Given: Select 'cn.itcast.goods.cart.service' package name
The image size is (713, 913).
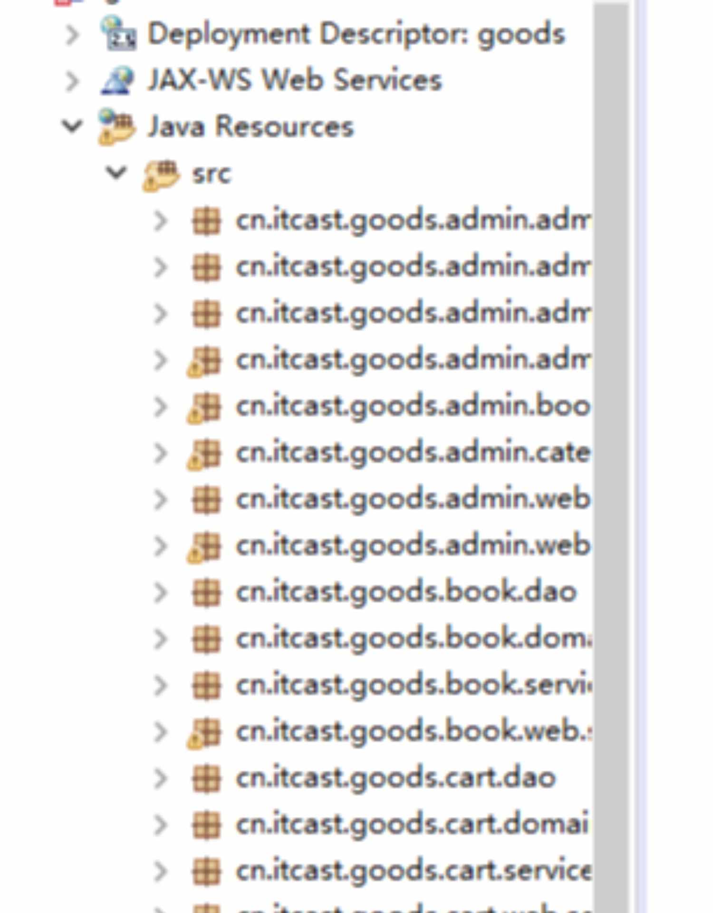Looking at the screenshot, I should point(414,872).
